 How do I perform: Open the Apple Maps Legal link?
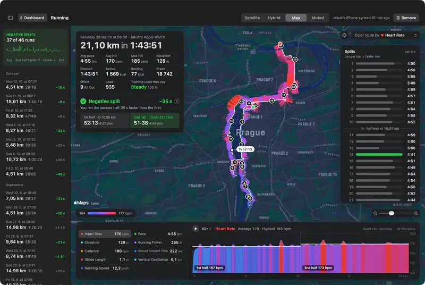coord(95,203)
